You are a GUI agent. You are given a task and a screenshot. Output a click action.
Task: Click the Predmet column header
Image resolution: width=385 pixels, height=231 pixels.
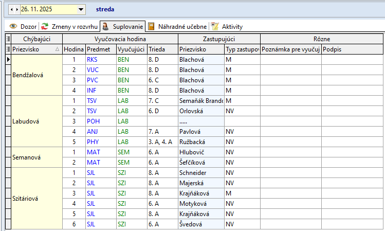[x=100, y=49]
